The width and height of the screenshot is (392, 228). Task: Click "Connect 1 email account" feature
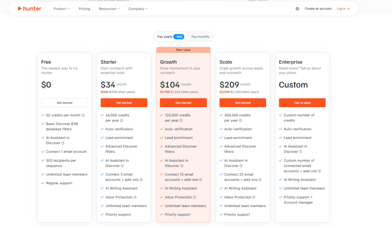pyautogui.click(x=66, y=152)
